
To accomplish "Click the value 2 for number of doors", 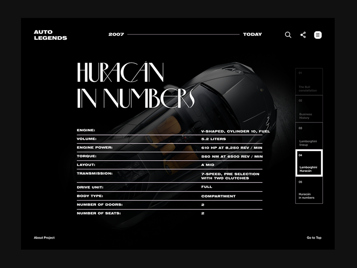I will 203,205.
